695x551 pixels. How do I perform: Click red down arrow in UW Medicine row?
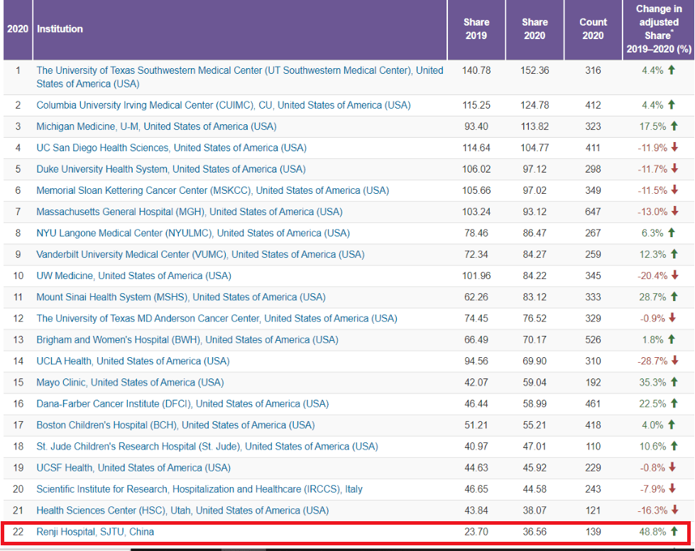(x=674, y=275)
